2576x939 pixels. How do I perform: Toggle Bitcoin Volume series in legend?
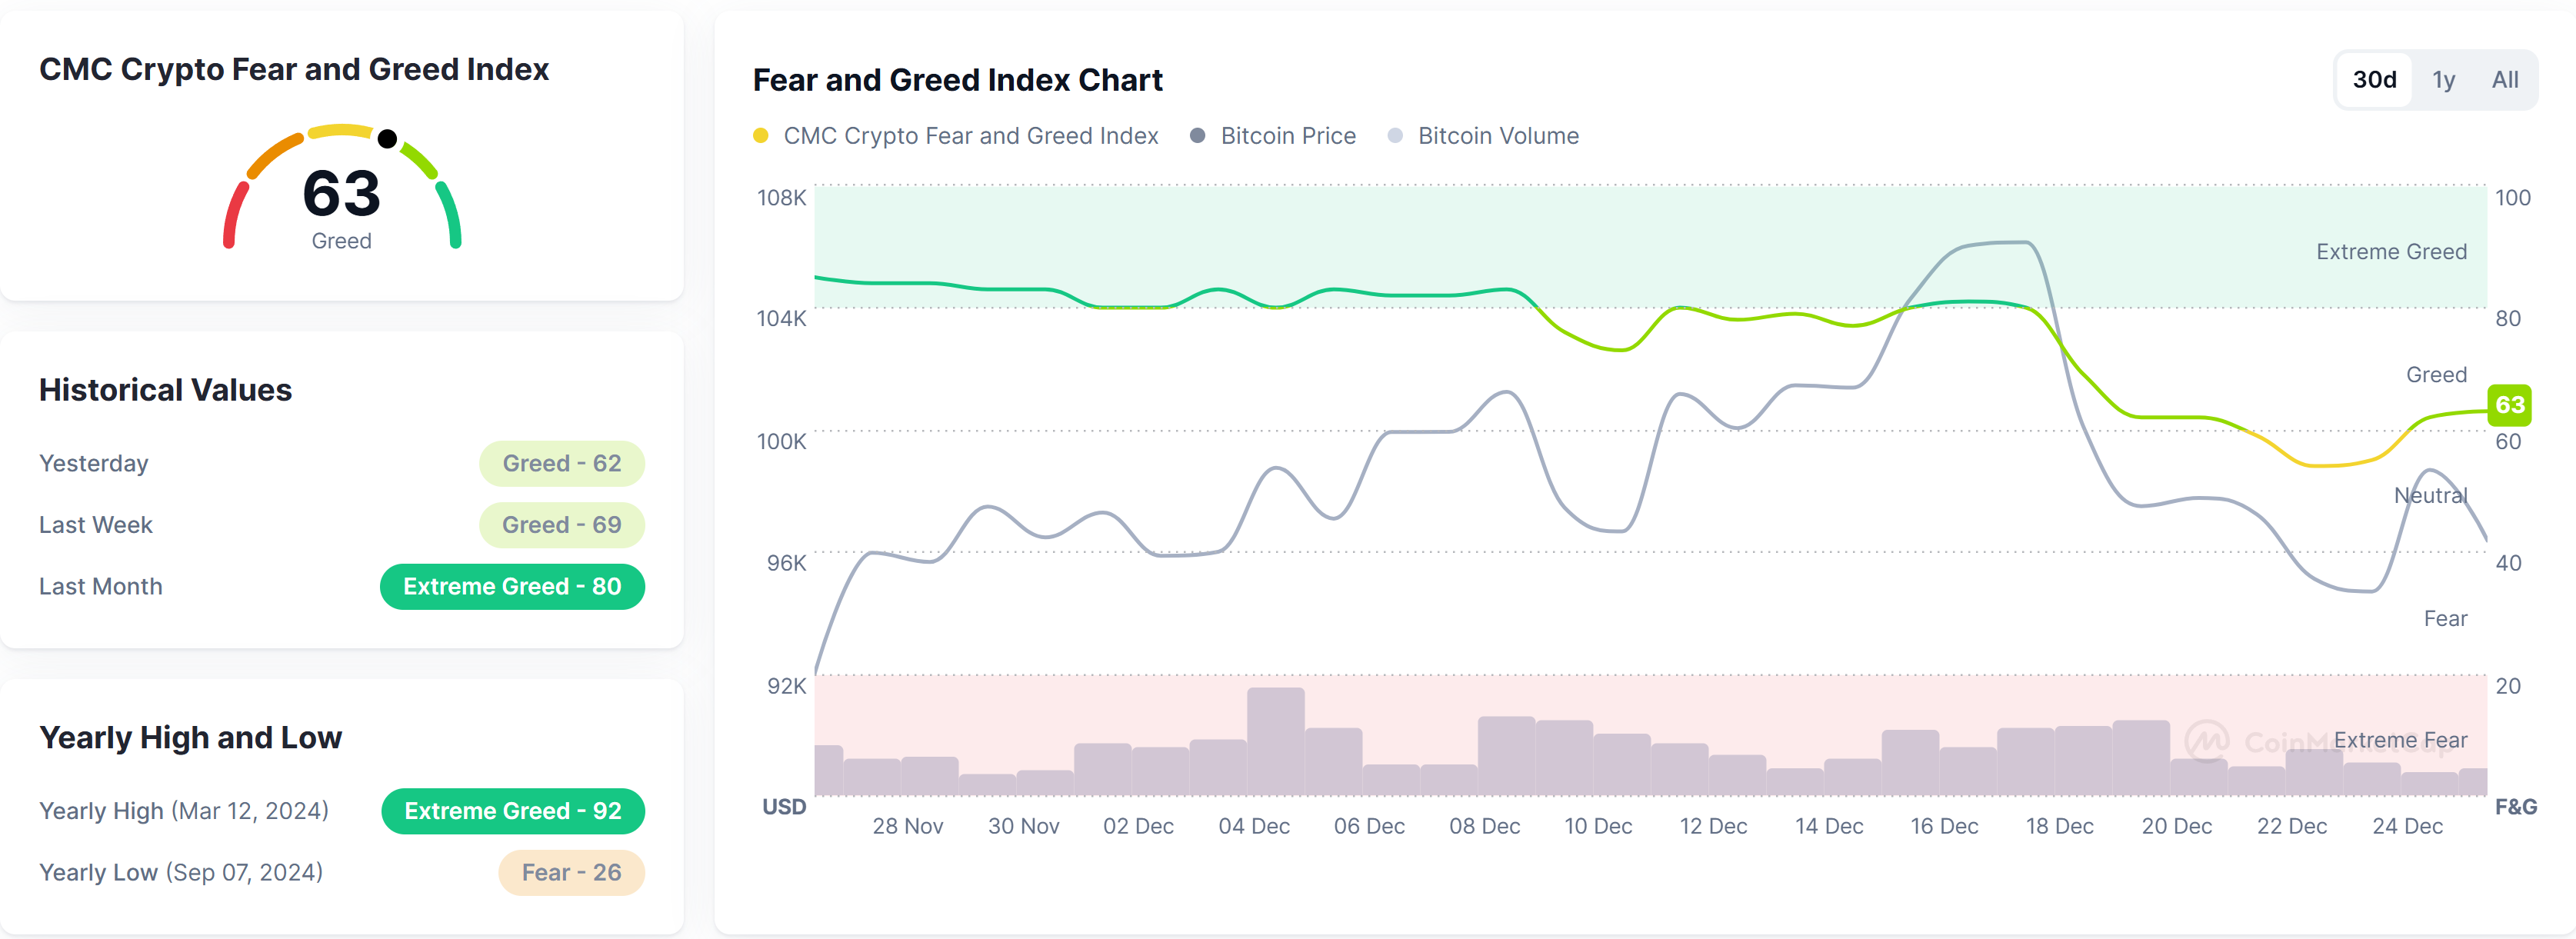pyautogui.click(x=1497, y=136)
